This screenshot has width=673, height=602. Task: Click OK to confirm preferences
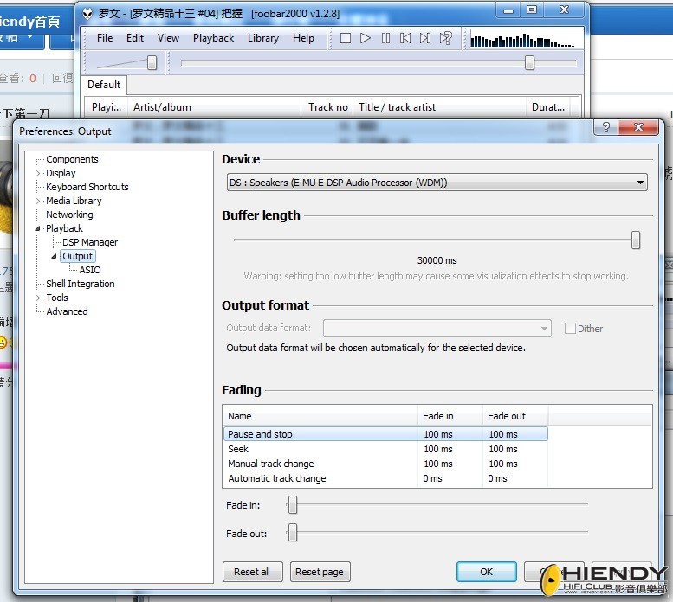pyautogui.click(x=486, y=572)
